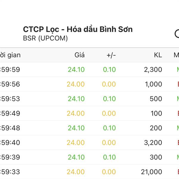Open the CTCP Lọc - Hóa dầu Bình Sơn title
Screen dimensions: 179x179
(78, 30)
